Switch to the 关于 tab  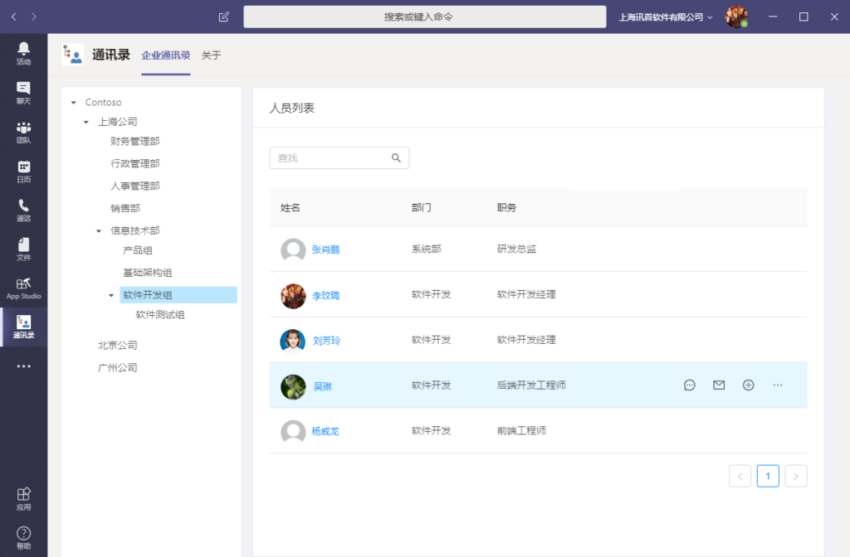click(212, 56)
